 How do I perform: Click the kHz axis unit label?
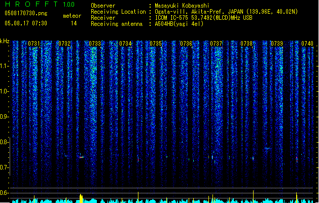tap(5, 41)
